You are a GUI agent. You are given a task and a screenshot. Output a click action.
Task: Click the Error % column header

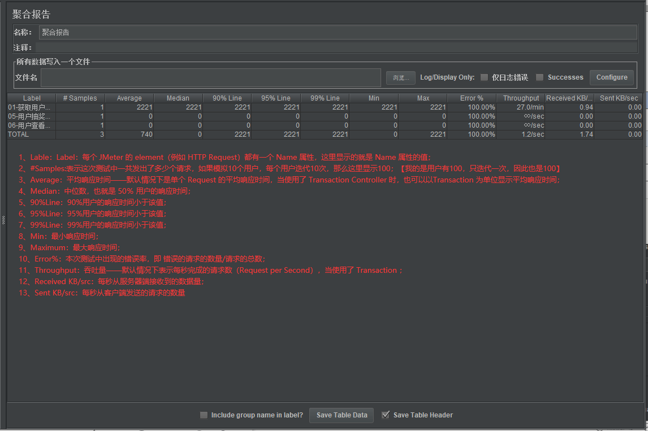(x=472, y=98)
